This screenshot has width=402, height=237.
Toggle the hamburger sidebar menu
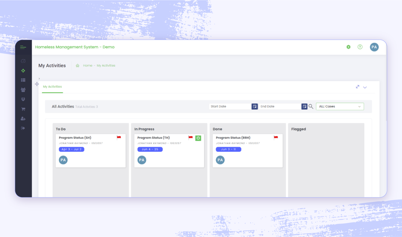23,47
